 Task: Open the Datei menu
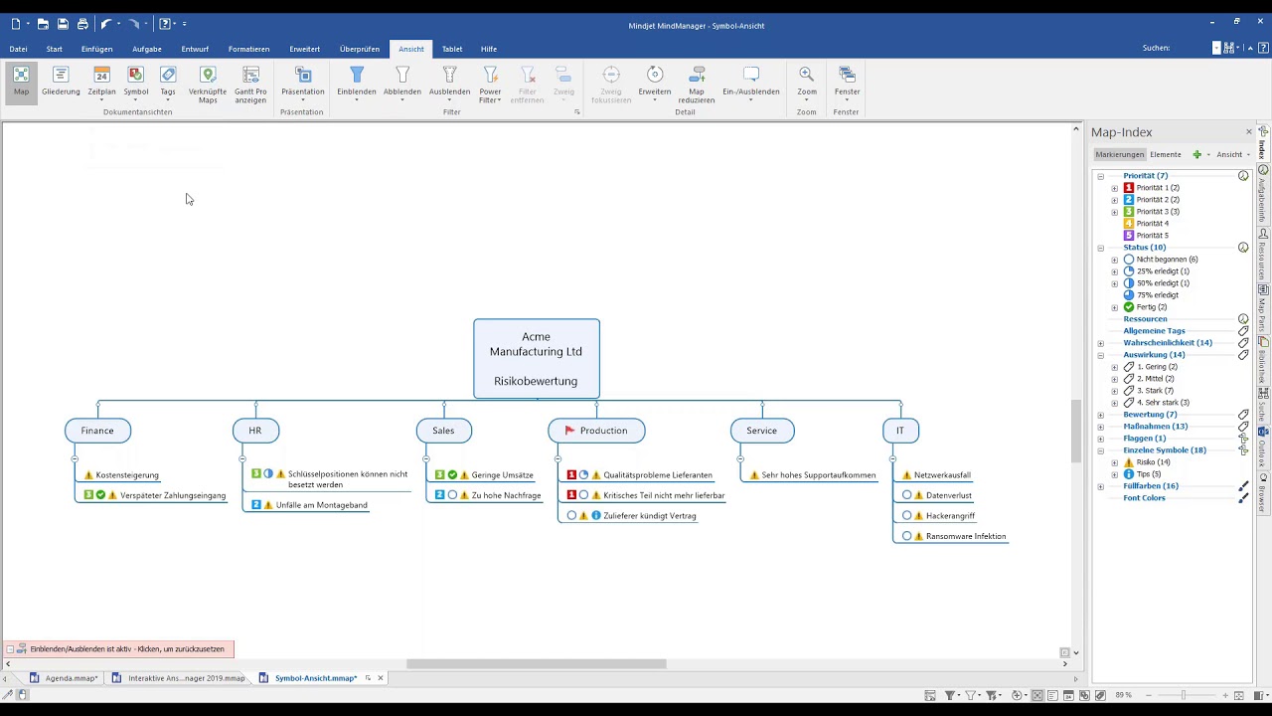pos(18,49)
